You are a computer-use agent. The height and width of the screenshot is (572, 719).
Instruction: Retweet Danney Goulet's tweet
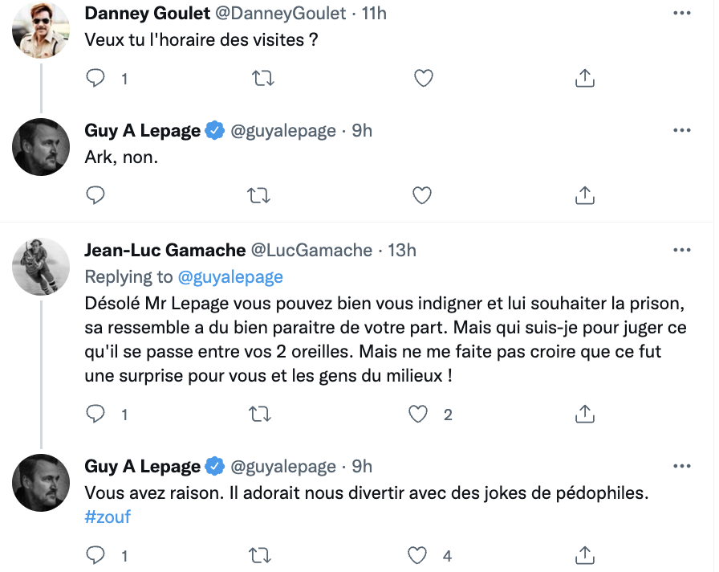coord(263,79)
